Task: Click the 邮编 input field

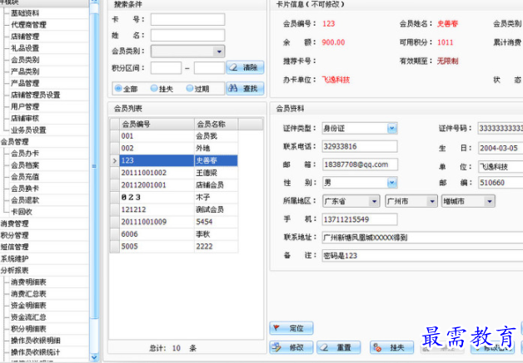Action: (501, 183)
